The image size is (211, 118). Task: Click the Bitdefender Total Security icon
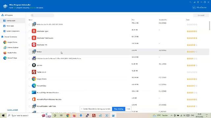point(34,38)
